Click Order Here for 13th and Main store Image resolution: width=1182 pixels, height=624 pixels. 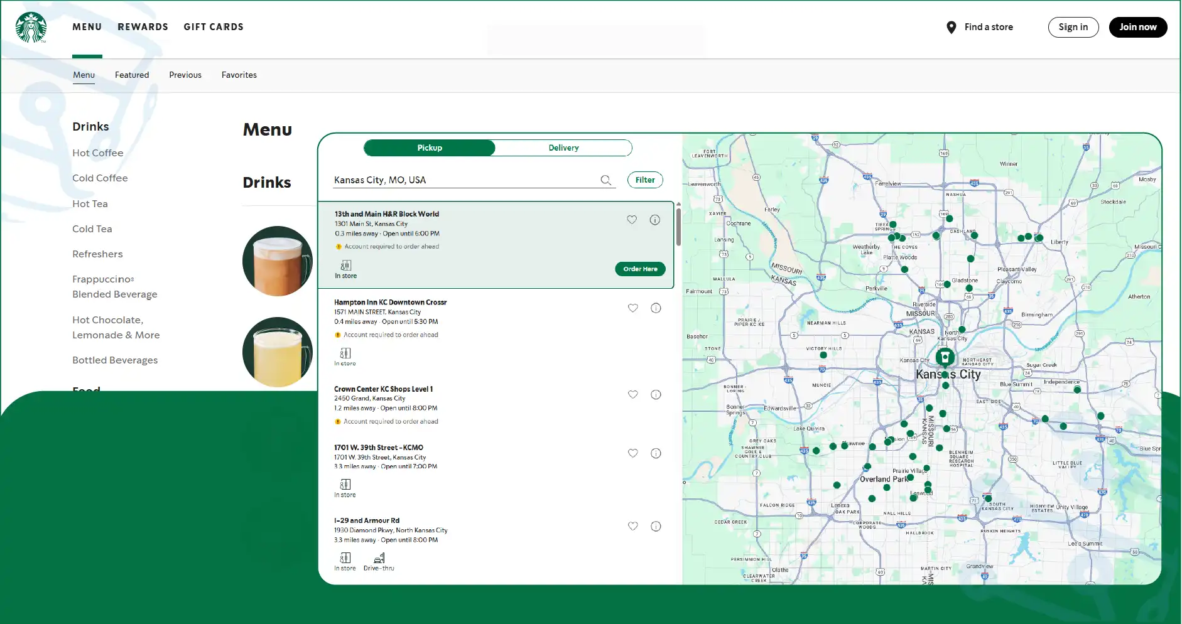click(640, 269)
